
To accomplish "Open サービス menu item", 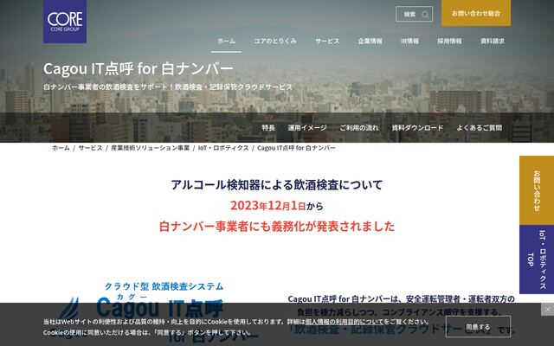I will point(327,41).
